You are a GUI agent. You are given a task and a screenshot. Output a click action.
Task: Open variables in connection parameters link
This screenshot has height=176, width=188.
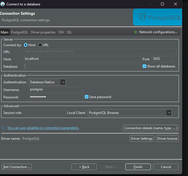[43, 128]
